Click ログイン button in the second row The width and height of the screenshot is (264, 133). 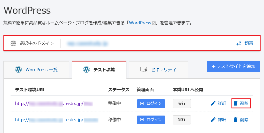(x=151, y=120)
